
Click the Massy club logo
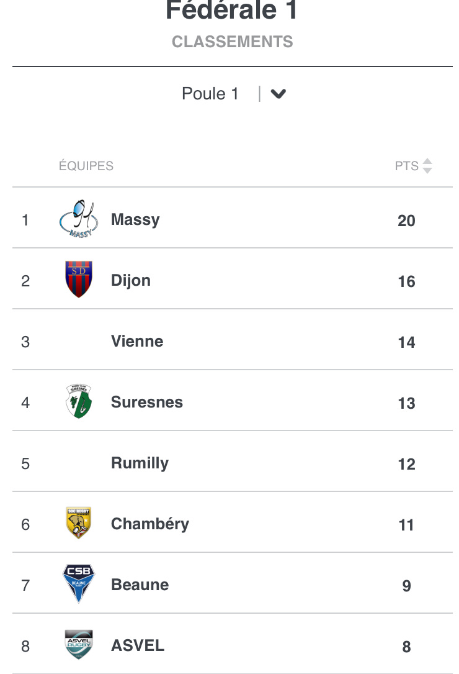(79, 219)
